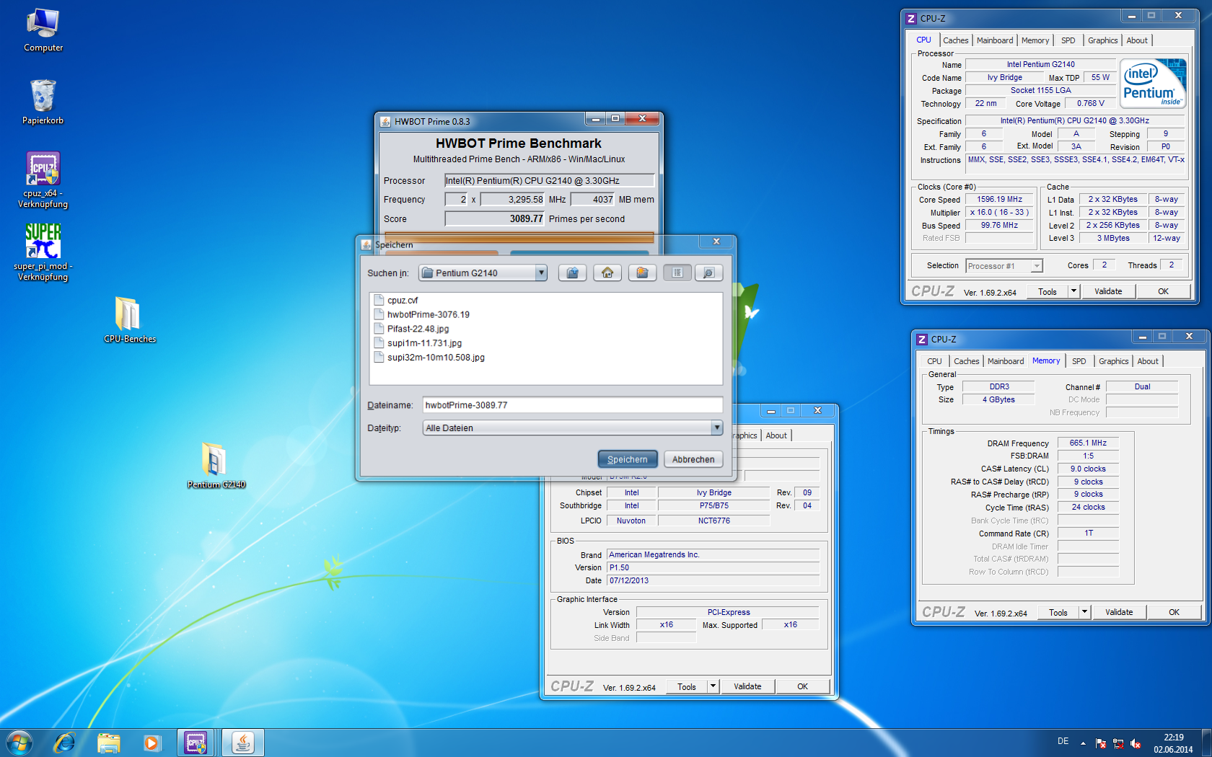Switch to Mainboard tab in top CPU-Z
This screenshot has width=1212, height=757.
[x=995, y=40]
